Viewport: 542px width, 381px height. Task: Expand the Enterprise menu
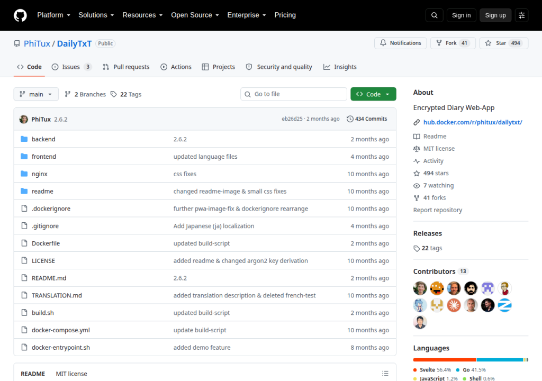[x=247, y=15]
